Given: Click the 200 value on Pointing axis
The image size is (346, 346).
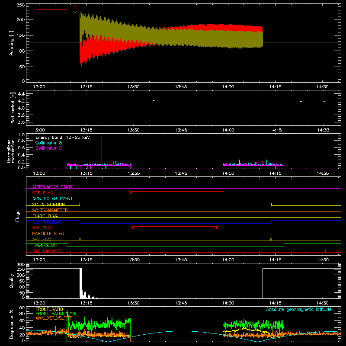Looking at the screenshot, I should point(21,19).
